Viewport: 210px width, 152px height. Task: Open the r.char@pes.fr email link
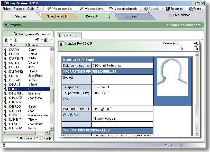click(102, 109)
